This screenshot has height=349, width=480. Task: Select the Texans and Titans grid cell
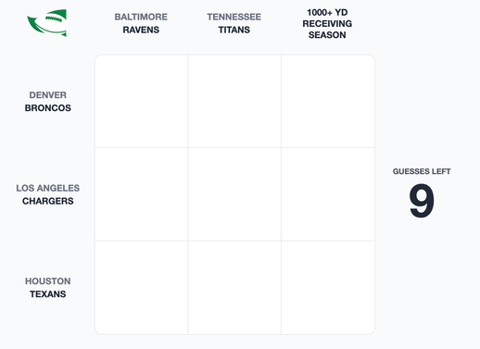[x=234, y=288]
